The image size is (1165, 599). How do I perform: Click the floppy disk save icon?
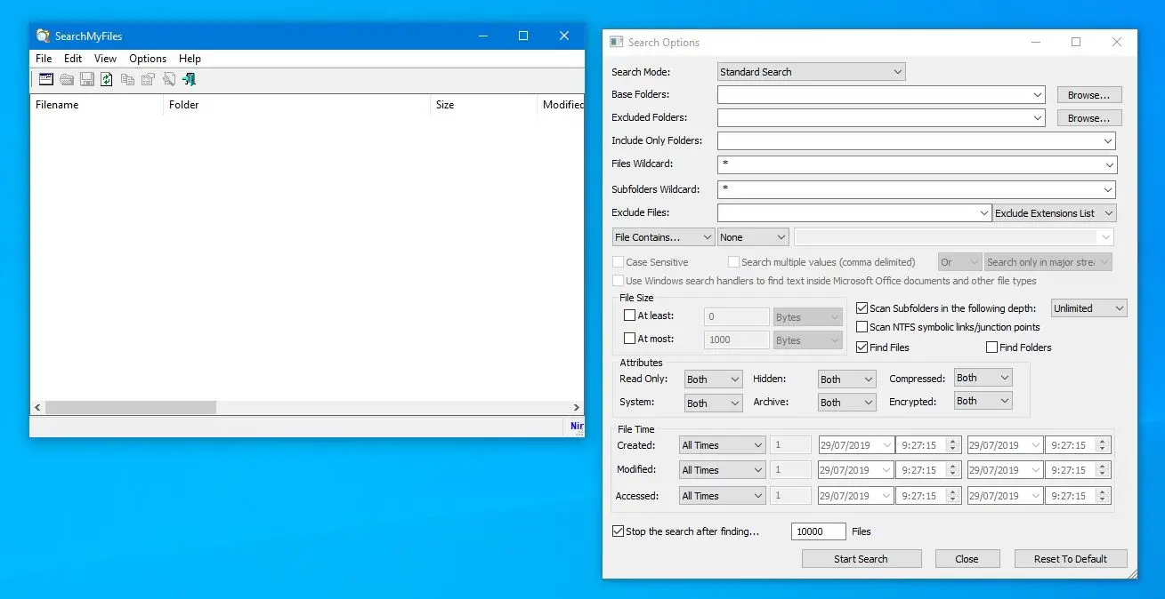point(87,79)
